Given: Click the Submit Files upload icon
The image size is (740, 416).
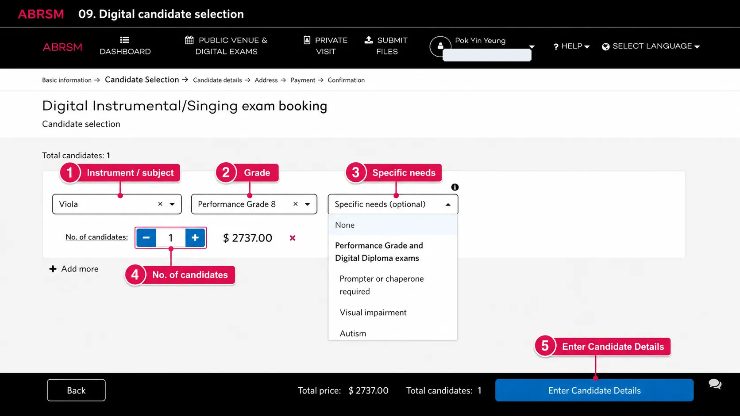Looking at the screenshot, I should tap(369, 40).
